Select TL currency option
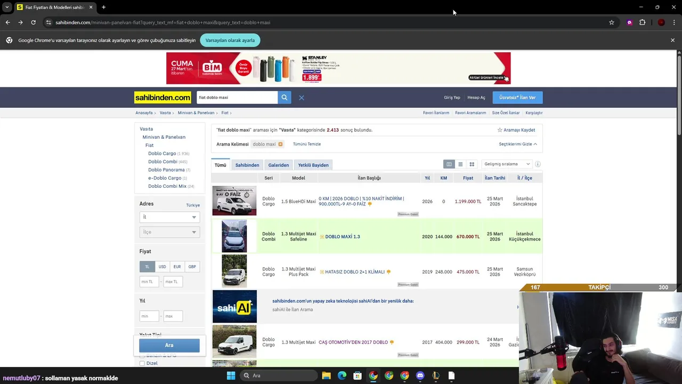 point(147,267)
